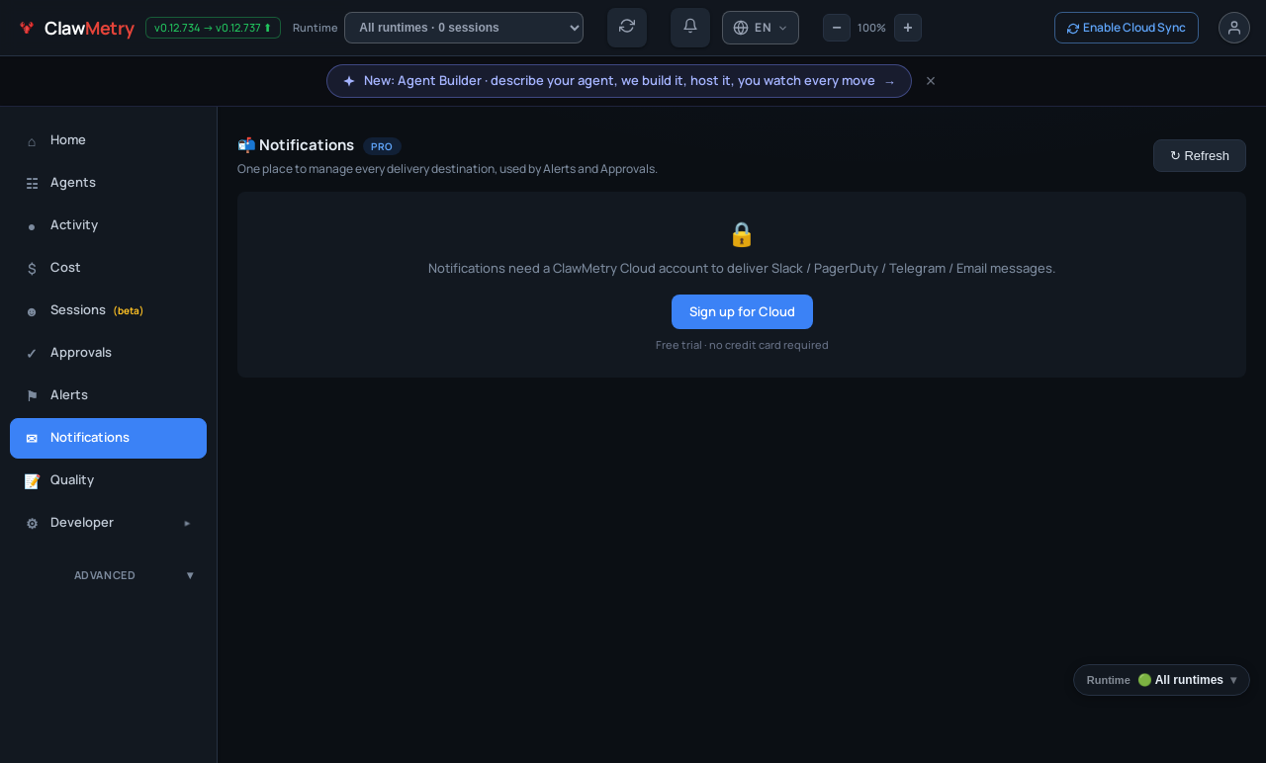Open the floating Runtime All runtimes selector

click(1161, 680)
